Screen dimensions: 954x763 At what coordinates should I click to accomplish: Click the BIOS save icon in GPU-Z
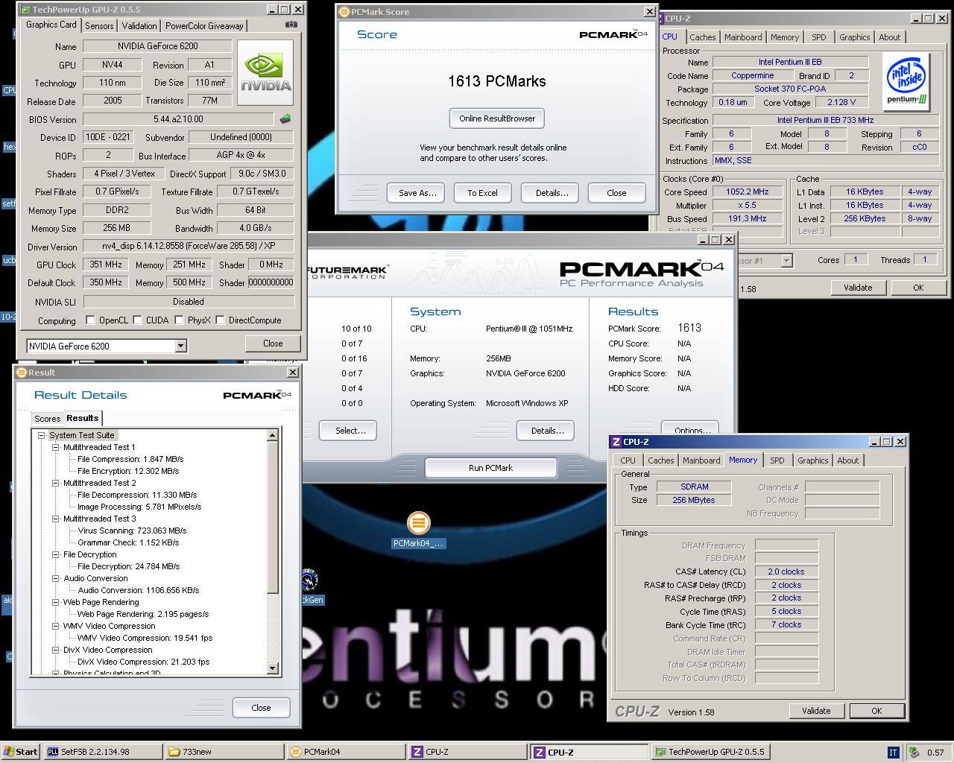(x=285, y=118)
